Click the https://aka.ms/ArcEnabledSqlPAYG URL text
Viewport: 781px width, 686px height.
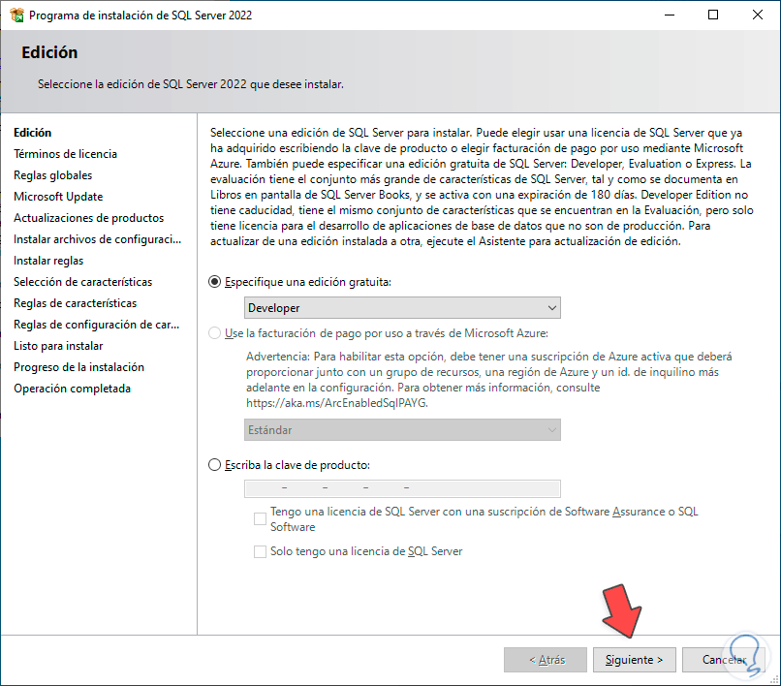coord(336,403)
